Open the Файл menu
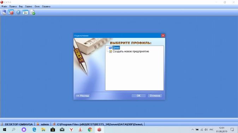 point(4,6)
